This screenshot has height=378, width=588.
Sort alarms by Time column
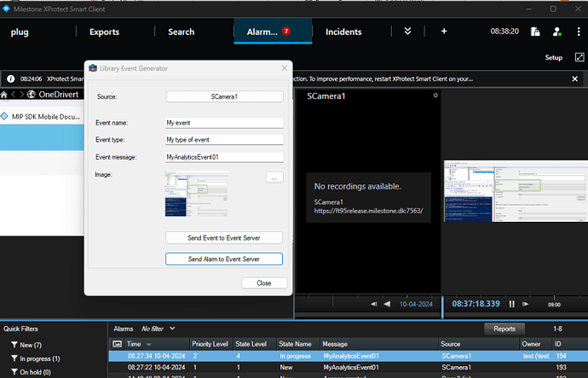coord(157,344)
